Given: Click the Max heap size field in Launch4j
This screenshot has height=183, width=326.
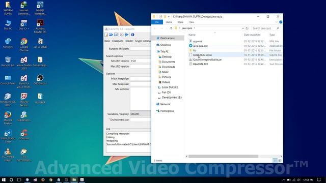Looking at the screenshot, I should 141,84.
